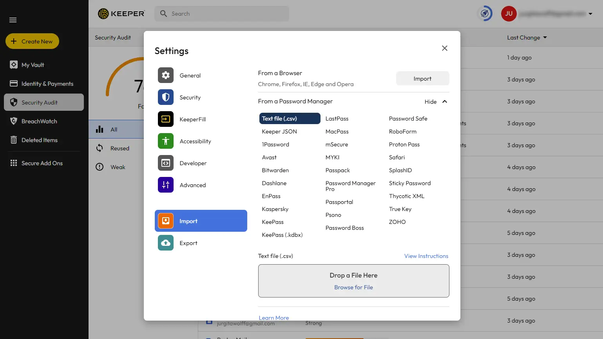
Task: Click the Advanced sliders icon
Action: (x=166, y=185)
